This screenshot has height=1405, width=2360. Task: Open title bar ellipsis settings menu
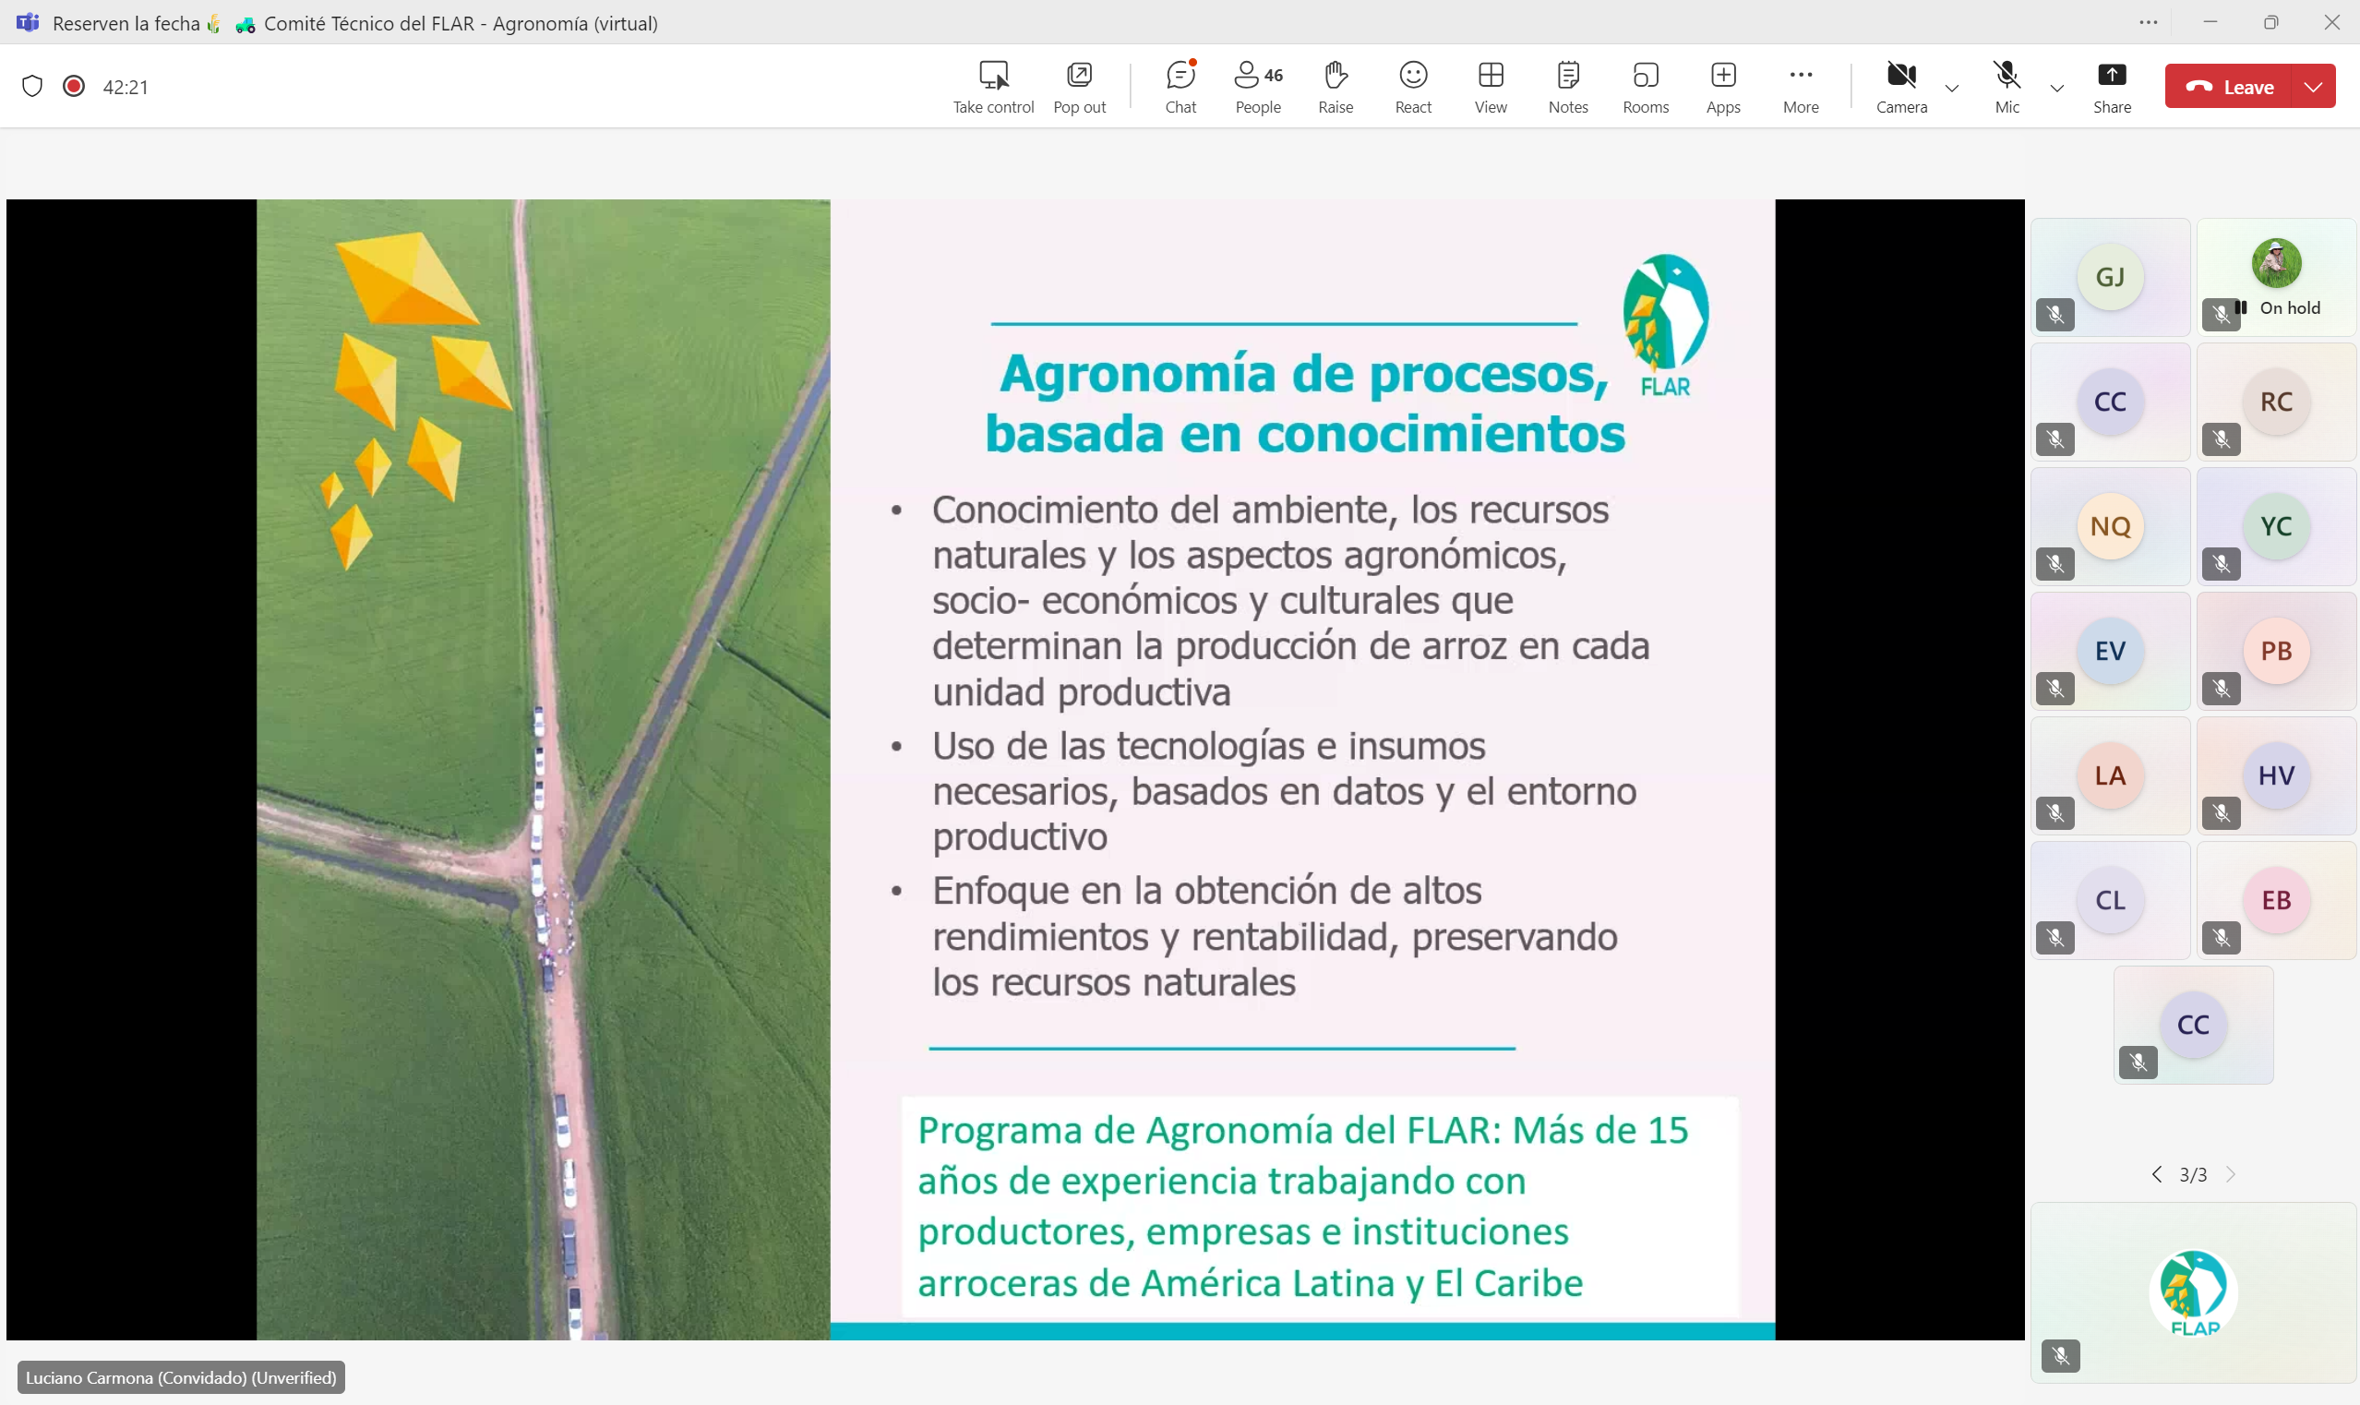coord(2148,22)
